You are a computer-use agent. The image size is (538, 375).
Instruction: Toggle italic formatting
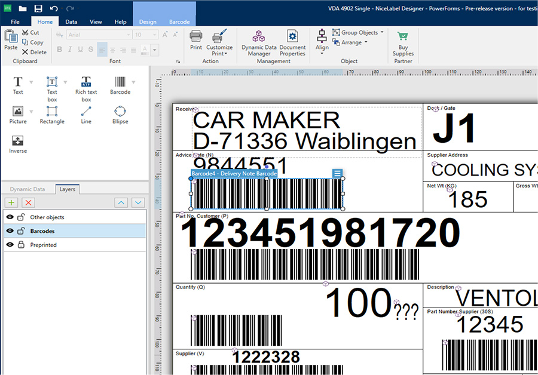point(70,50)
